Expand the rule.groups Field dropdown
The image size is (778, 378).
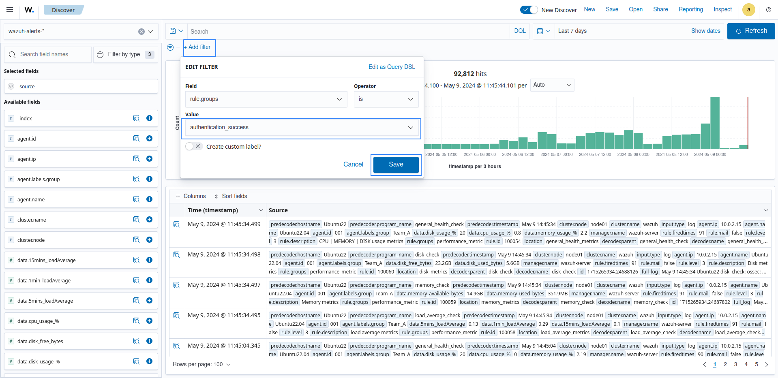pos(266,99)
